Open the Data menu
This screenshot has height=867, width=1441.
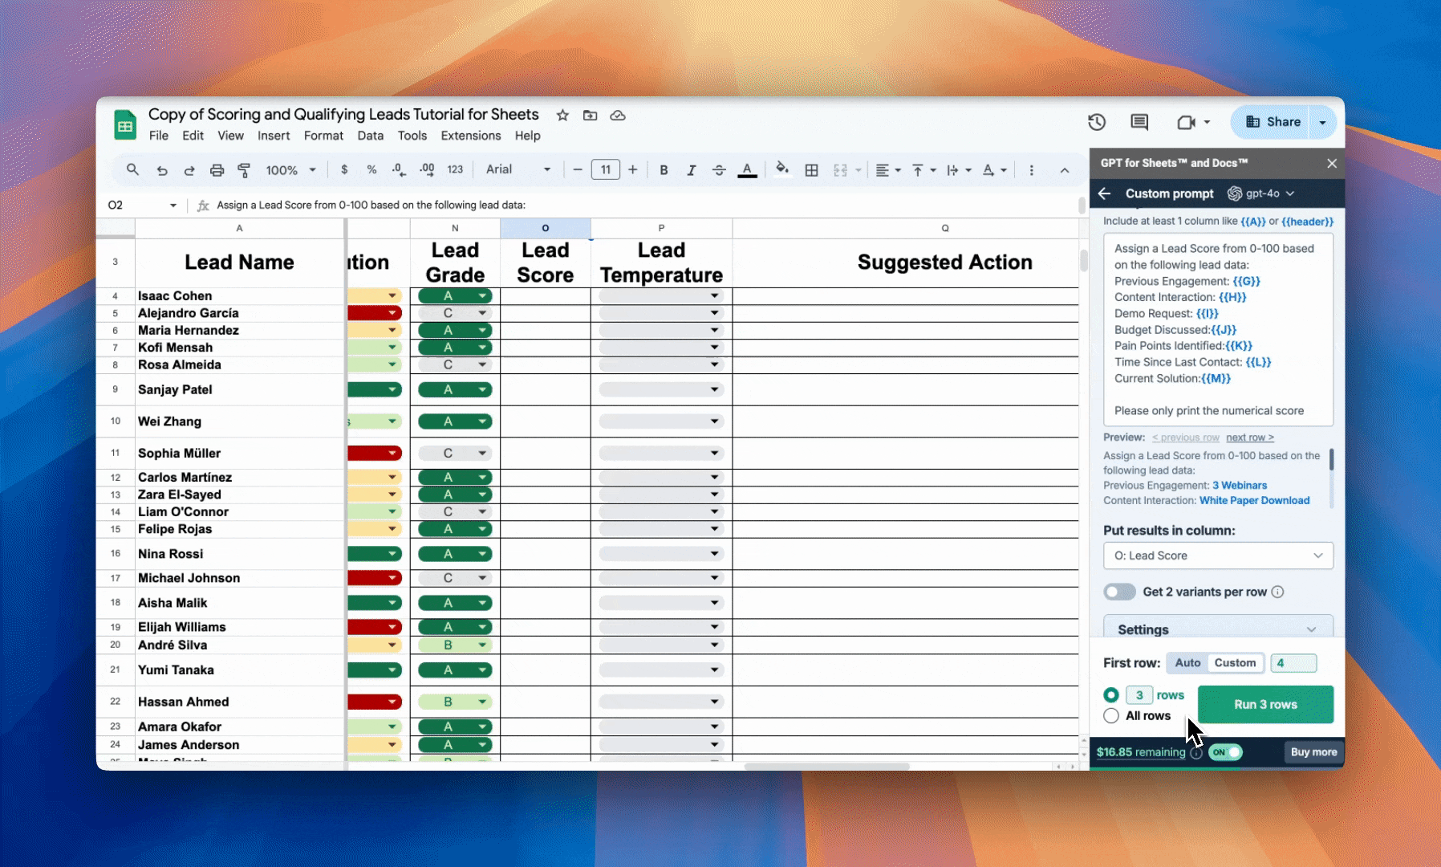[x=370, y=136]
